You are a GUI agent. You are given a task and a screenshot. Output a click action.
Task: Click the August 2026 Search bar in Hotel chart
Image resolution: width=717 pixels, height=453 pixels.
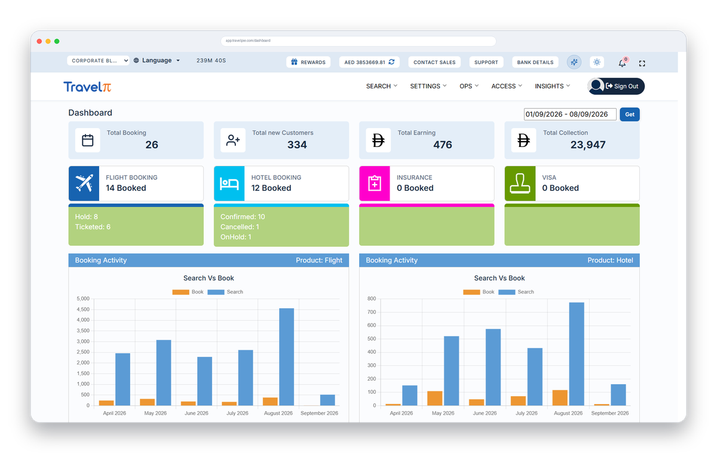[x=577, y=354]
